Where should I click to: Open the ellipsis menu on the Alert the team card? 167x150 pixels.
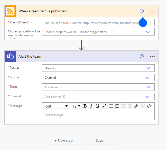coord(153,56)
